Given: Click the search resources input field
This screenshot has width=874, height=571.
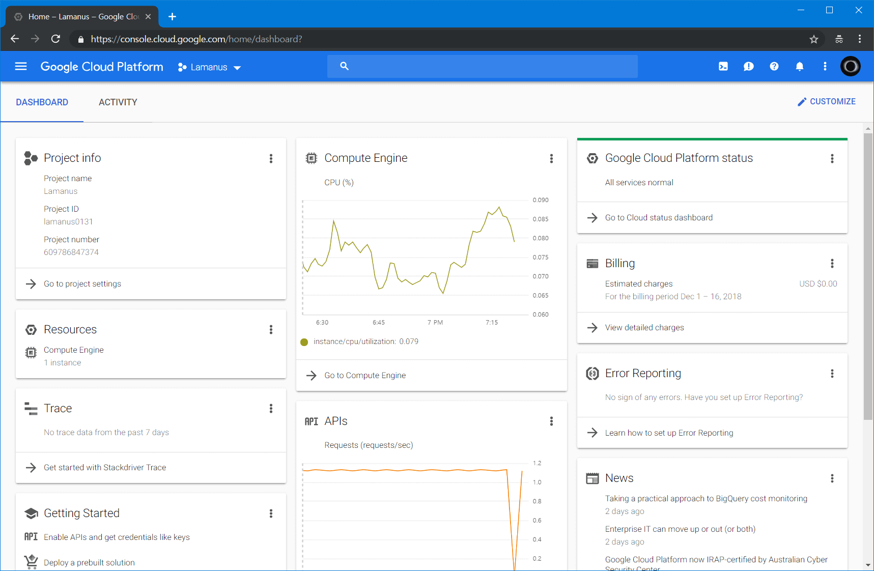Looking at the screenshot, I should pyautogui.click(x=482, y=67).
